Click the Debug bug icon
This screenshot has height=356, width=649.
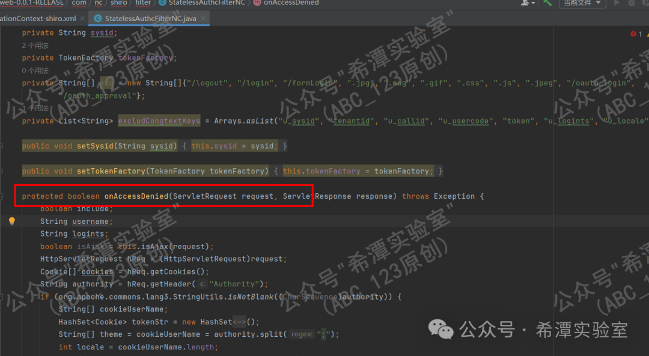[632, 3]
